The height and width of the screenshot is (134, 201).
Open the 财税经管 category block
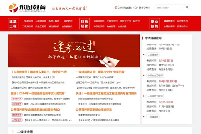[84, 23]
